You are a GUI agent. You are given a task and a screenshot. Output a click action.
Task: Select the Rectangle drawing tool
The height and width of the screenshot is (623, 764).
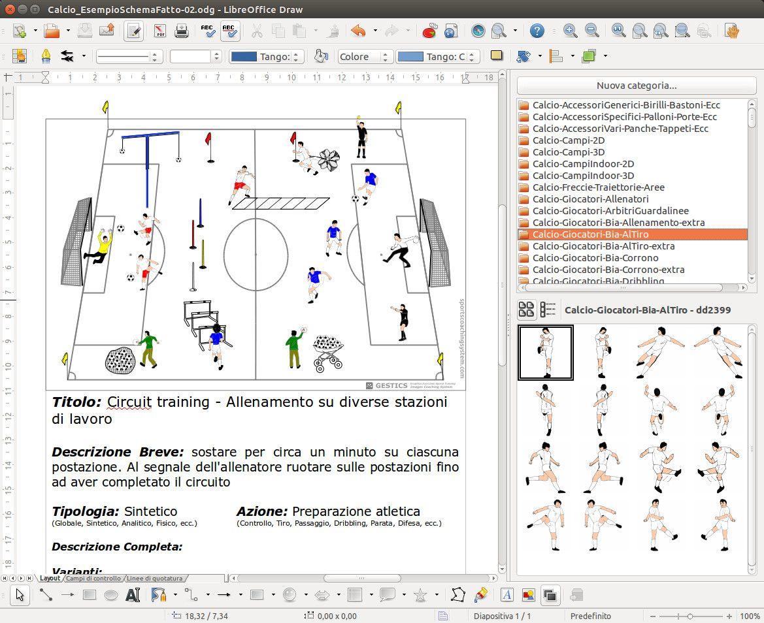90,595
